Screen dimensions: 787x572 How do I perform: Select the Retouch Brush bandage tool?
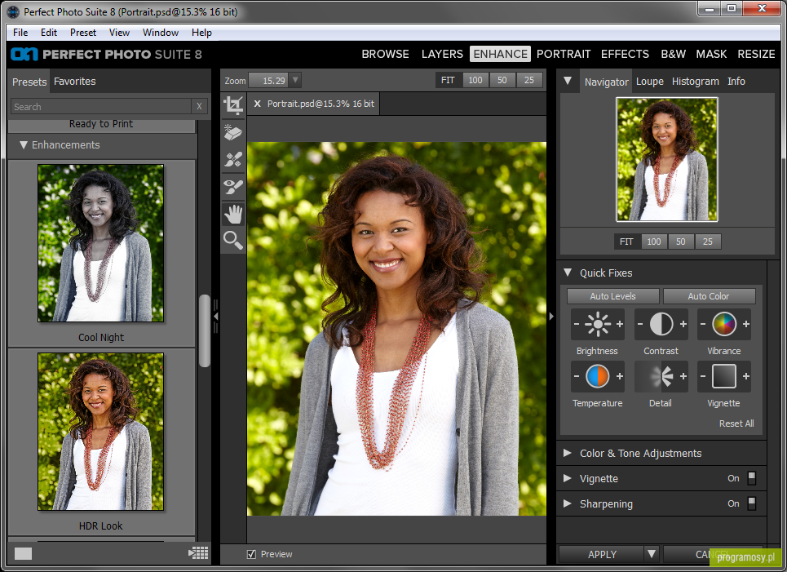coord(233,160)
